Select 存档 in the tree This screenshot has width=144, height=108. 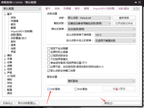pyautogui.click(x=10, y=83)
